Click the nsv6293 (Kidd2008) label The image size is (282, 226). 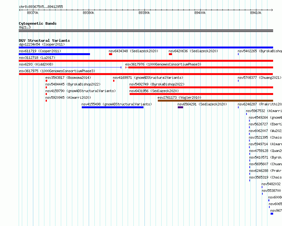coord(36,64)
